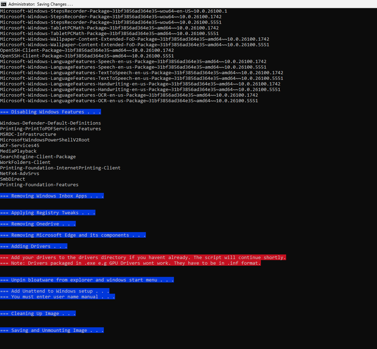The width and height of the screenshot is (377, 349).
Task: Click the LanguageFeatures-Speech-en-us 10.0.26100.1742 line
Action: [133, 62]
